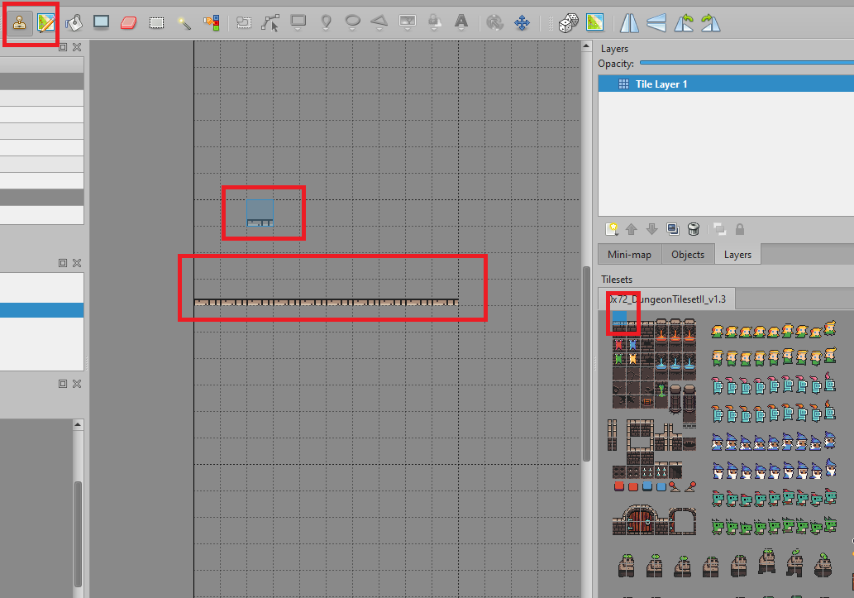This screenshot has height=598, width=854.
Task: Open the Objects tab
Action: [688, 254]
